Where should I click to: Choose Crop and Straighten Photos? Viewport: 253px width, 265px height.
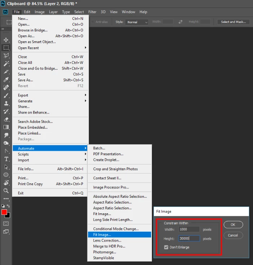click(x=120, y=169)
